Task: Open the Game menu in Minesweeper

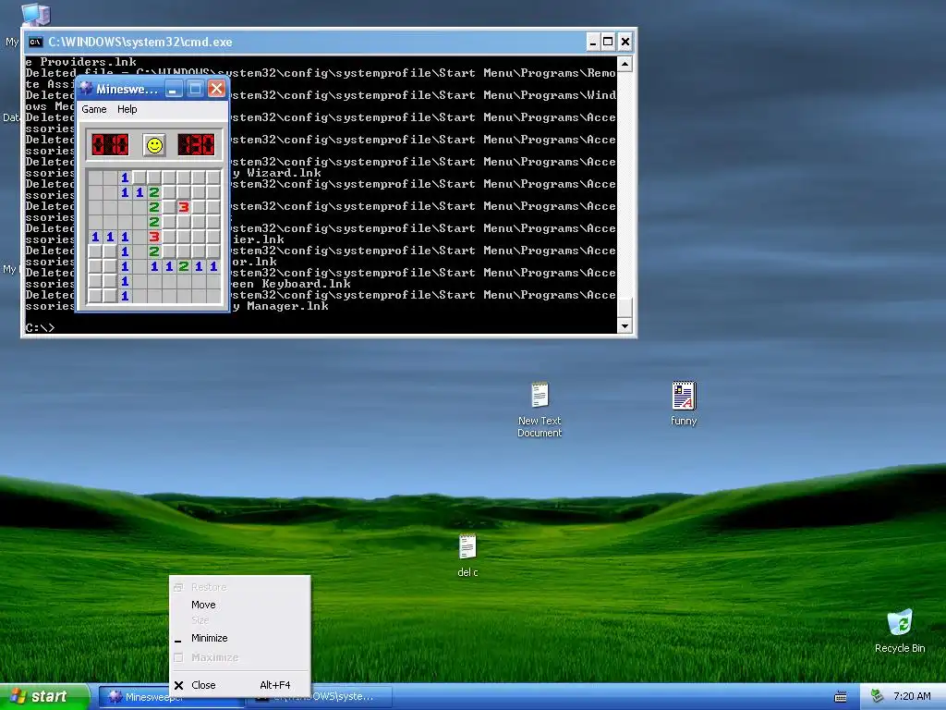Action: click(x=94, y=109)
